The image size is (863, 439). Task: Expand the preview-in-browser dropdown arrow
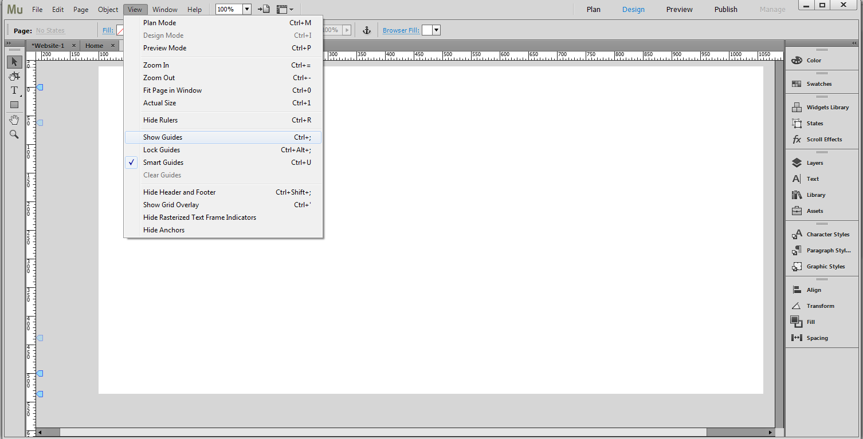tap(292, 9)
